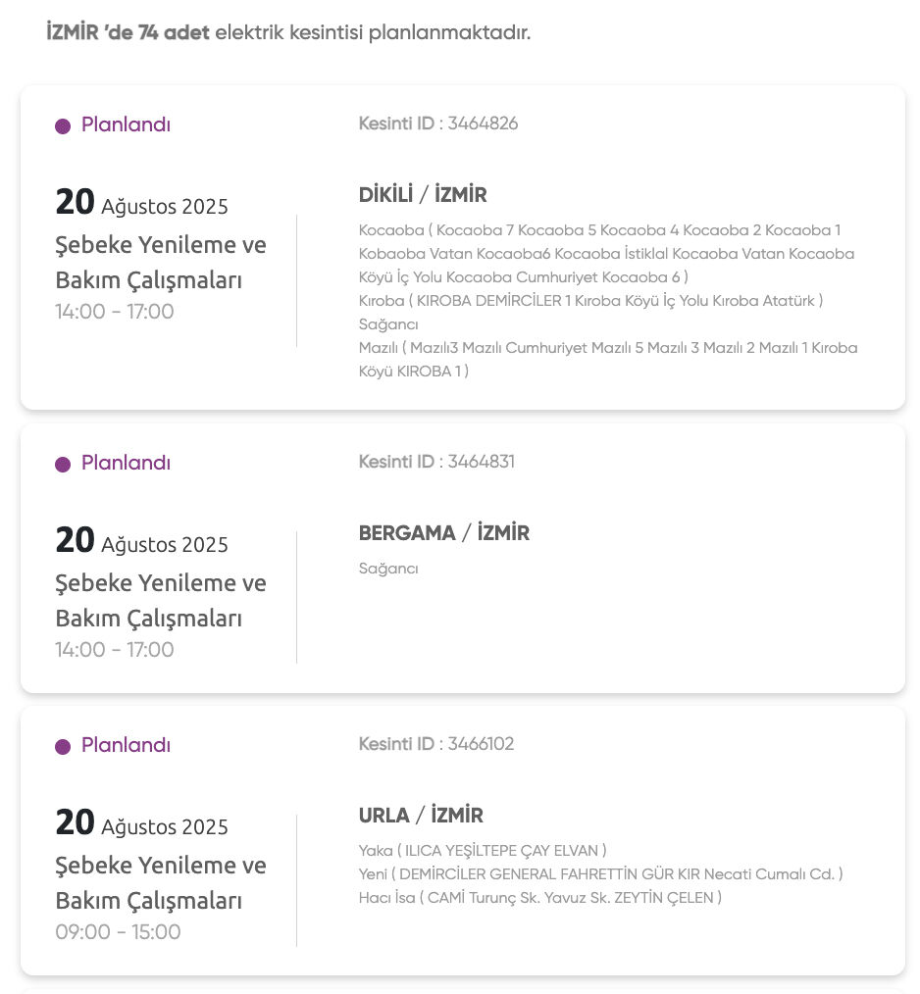Select Kesinti ID 3464826 text
This screenshot has height=994, width=920.
click(438, 124)
